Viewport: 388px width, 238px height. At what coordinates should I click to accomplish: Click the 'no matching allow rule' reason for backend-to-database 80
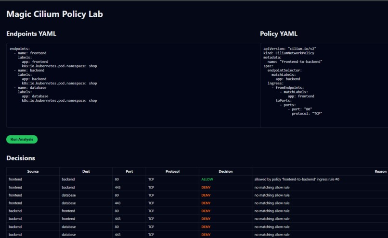click(x=272, y=227)
